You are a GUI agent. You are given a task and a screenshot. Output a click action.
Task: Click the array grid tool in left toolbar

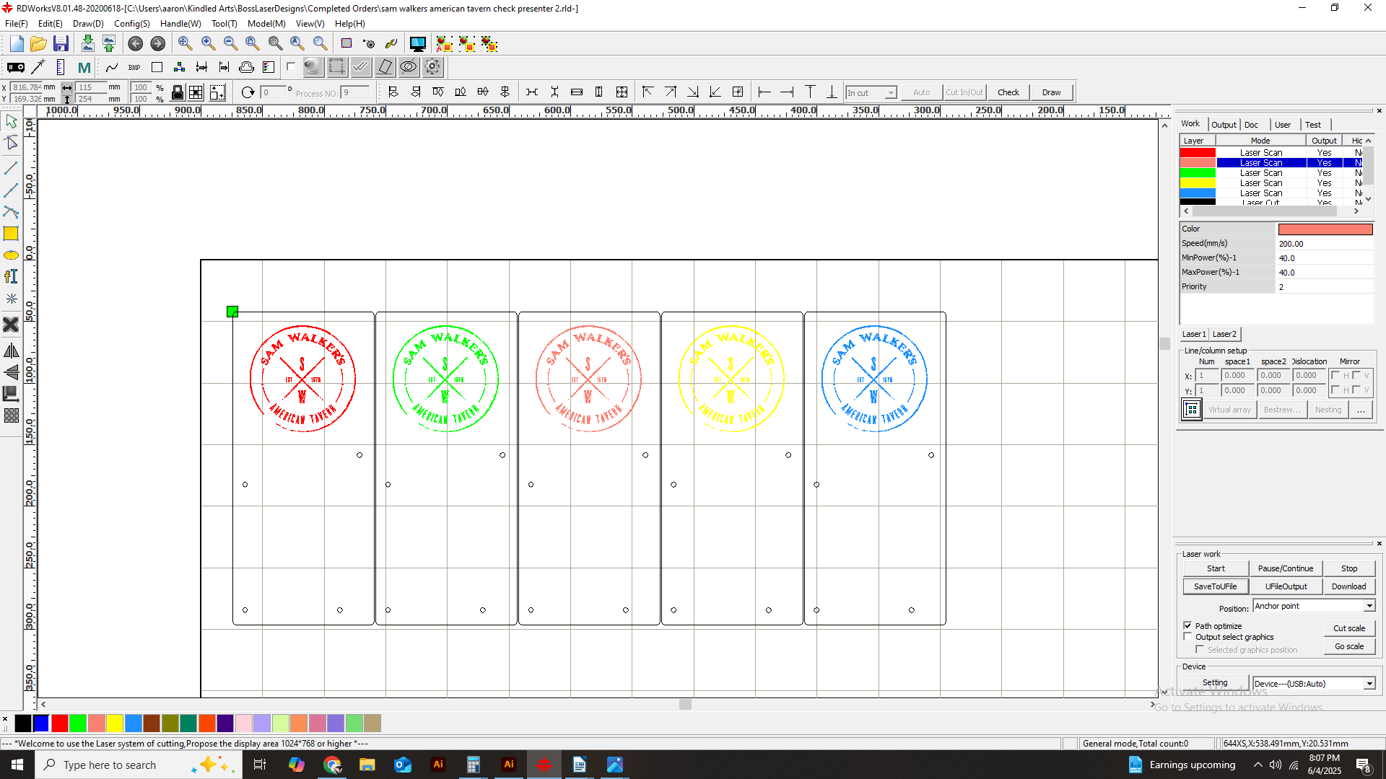tap(11, 415)
